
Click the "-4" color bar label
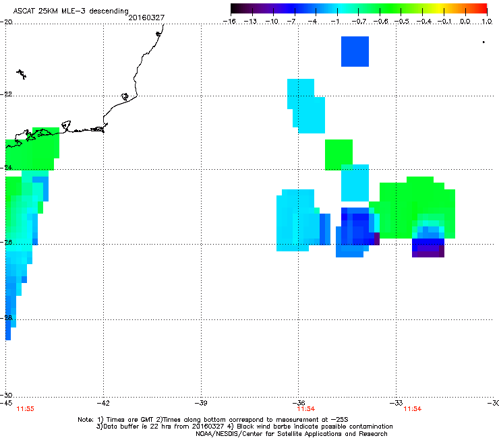[312, 22]
